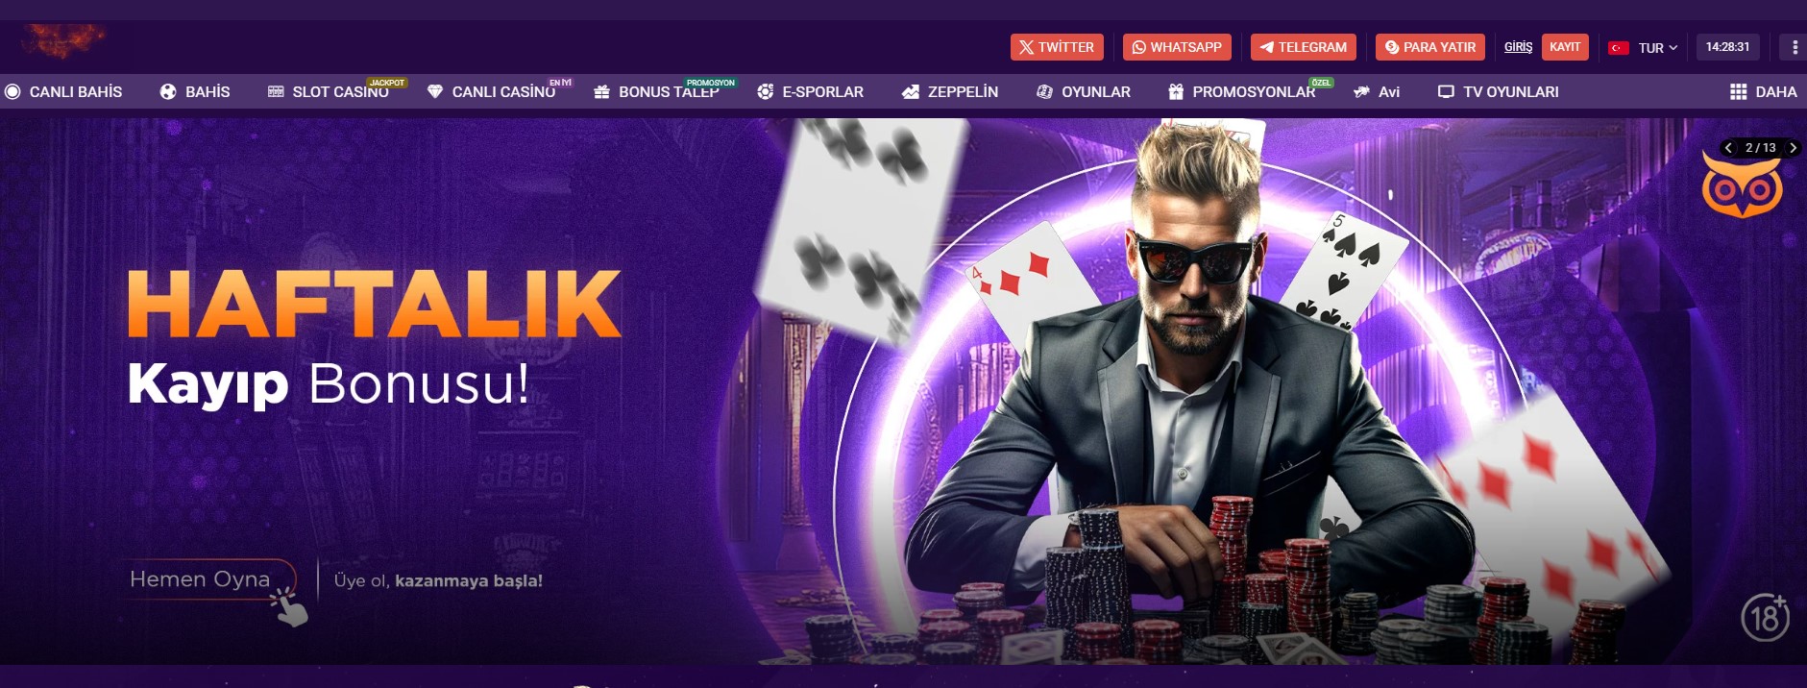Open SLOT CASİNO menu item
Image resolution: width=1807 pixels, height=688 pixels.
[329, 91]
